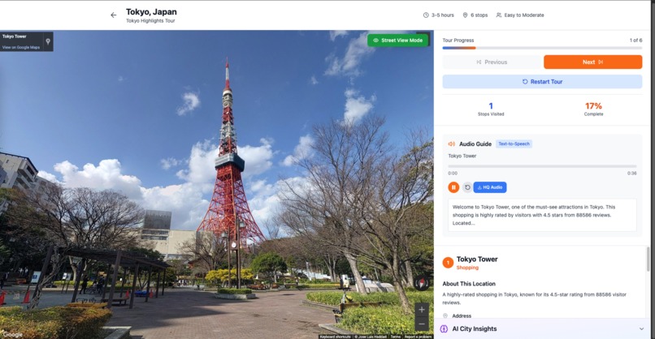This screenshot has width=655, height=339.
Task: Pause the audio guide playback
Action: pos(453,187)
